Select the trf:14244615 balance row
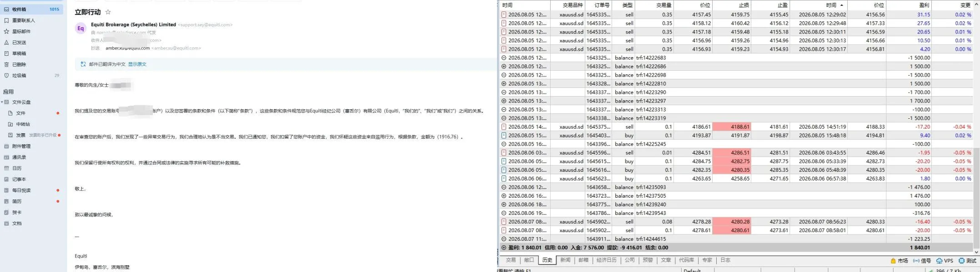The height and width of the screenshot is (272, 980). pyautogui.click(x=737, y=239)
